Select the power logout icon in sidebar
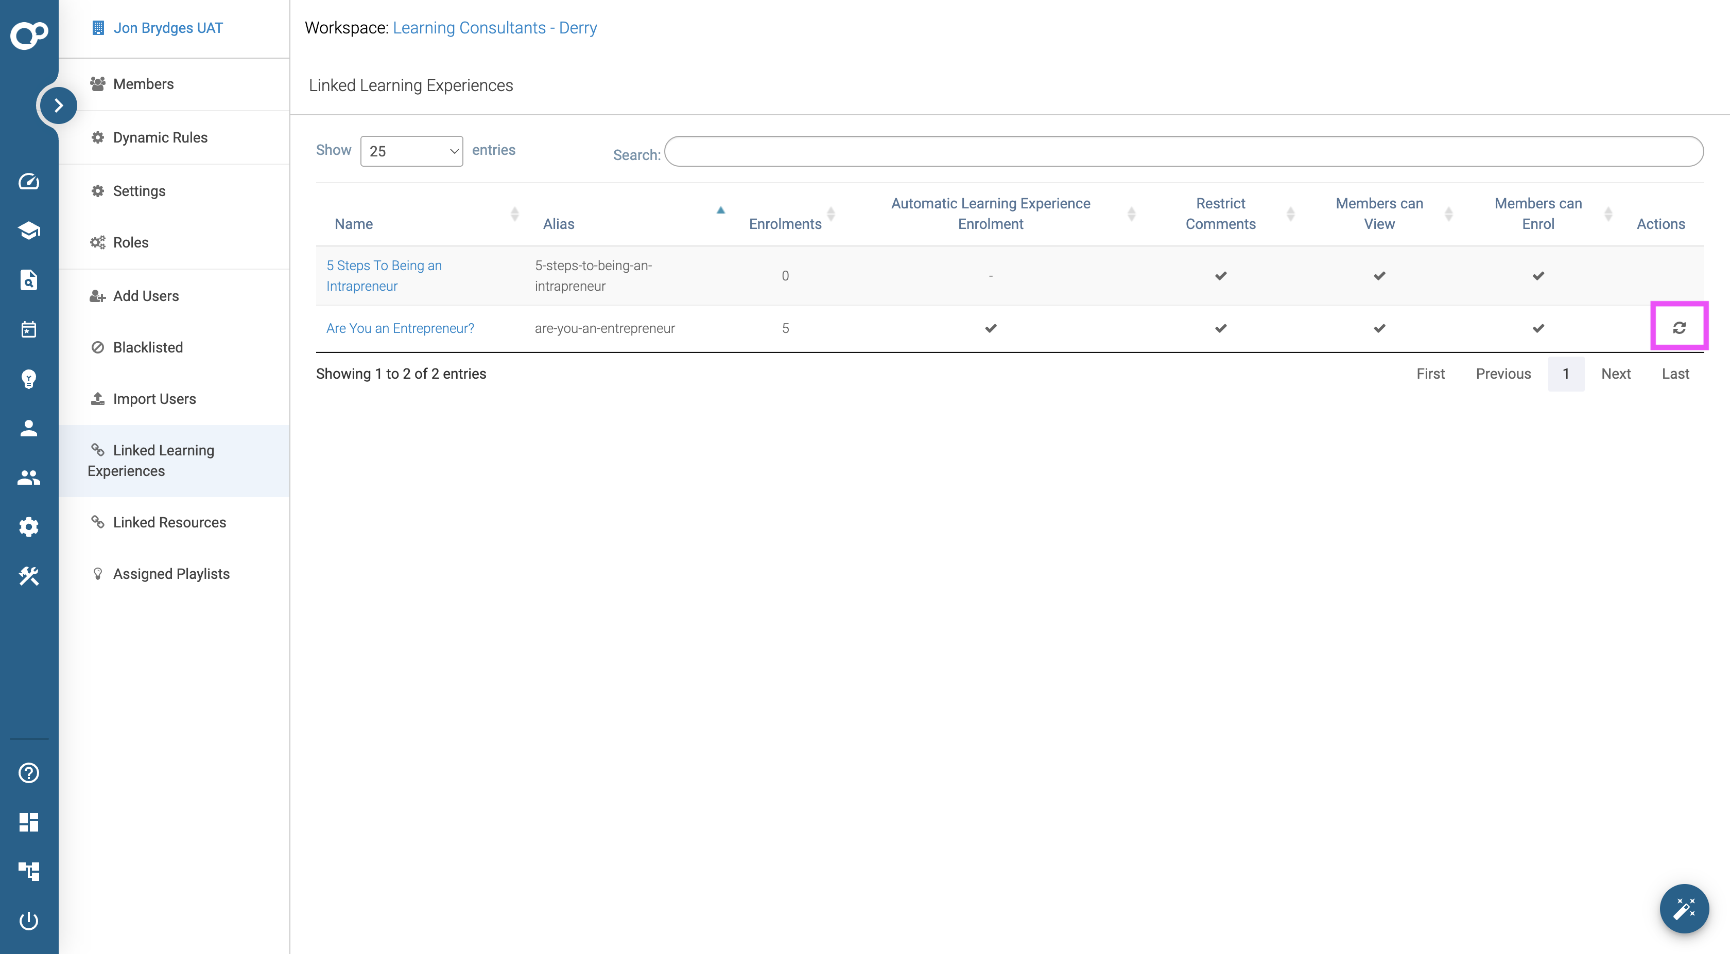 point(28,921)
